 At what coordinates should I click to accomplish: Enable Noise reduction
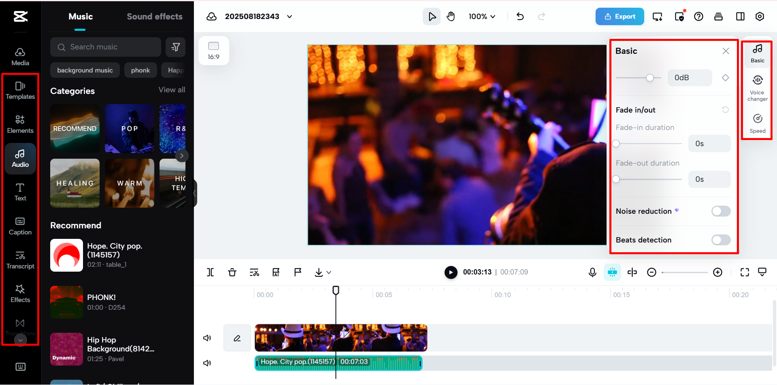(x=721, y=211)
